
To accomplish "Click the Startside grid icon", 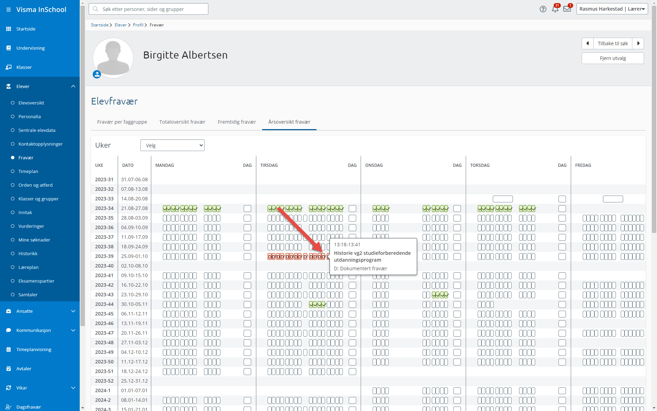I will pos(9,29).
